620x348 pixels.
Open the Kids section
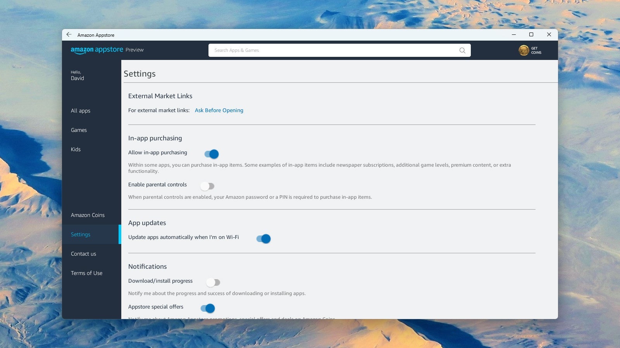coord(76,149)
